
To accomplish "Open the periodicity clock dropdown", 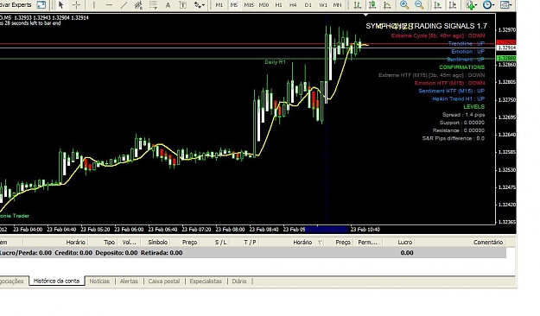I will click(x=488, y=5).
